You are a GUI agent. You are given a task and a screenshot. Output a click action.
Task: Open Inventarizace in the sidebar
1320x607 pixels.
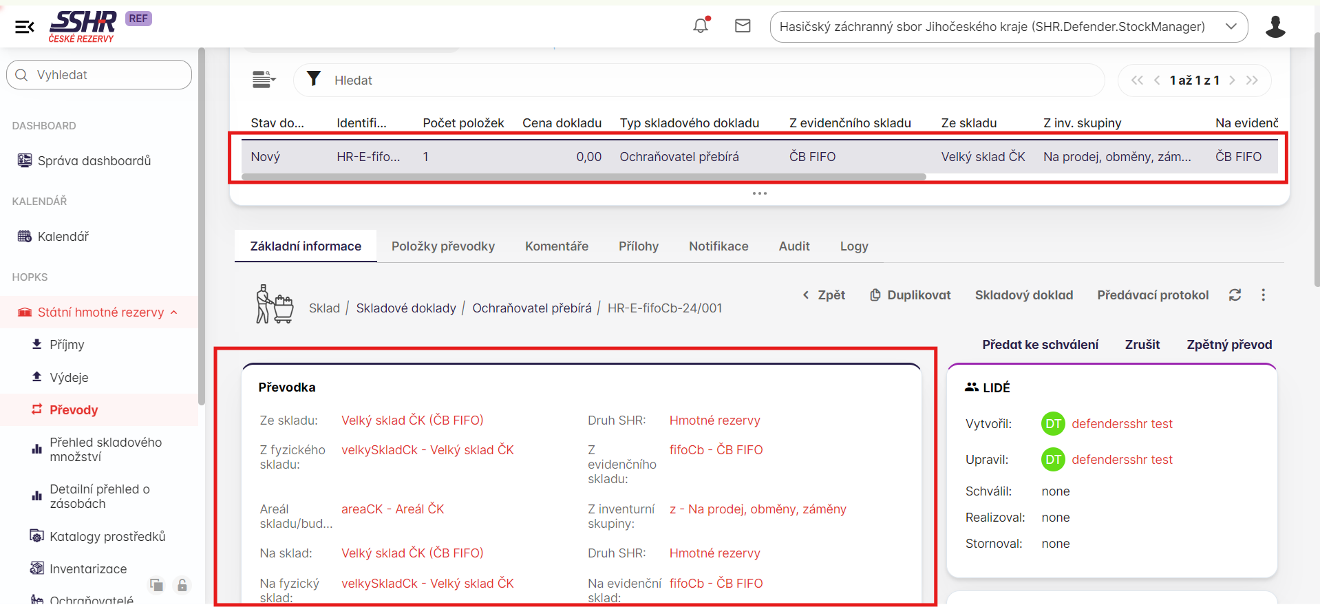88,569
